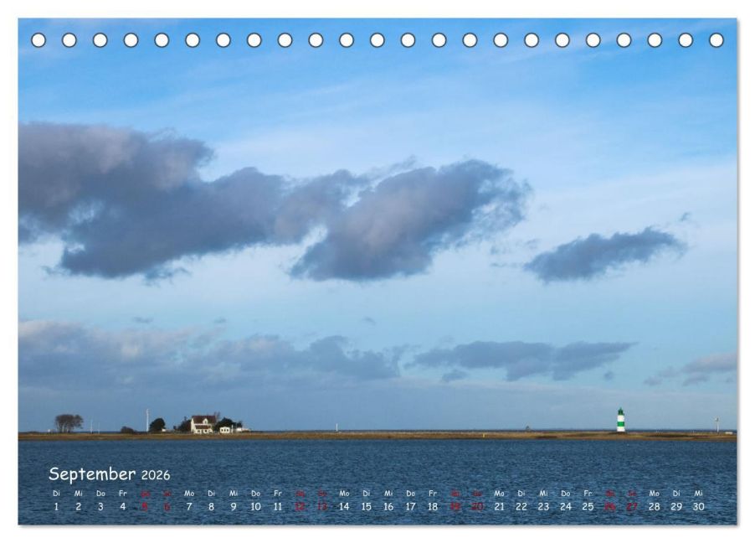Screen dimensions: 755x543
Task: Click date 3 under the Do label
Action: point(100,506)
